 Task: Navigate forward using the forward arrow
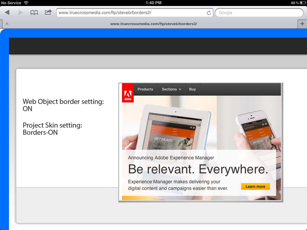click(20, 13)
